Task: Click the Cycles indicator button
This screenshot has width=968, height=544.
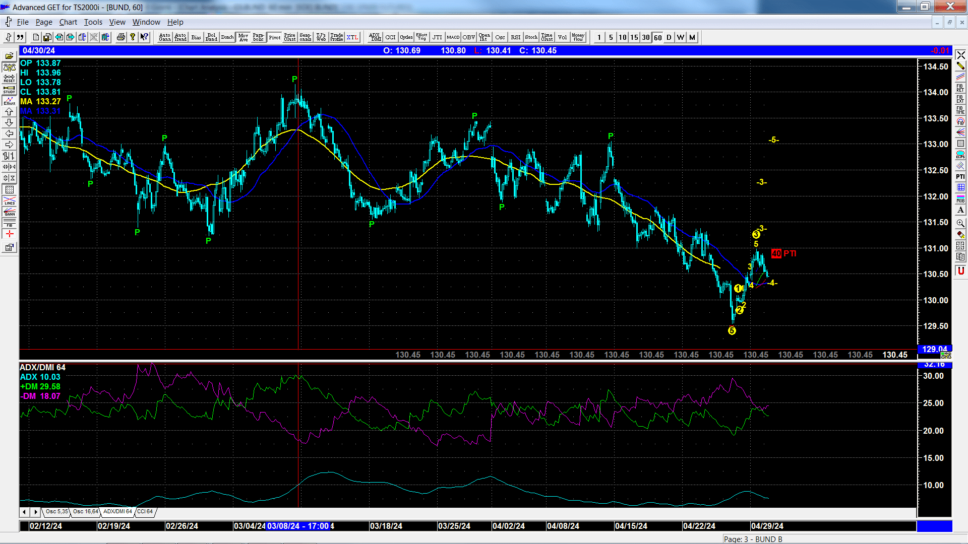Action: pyautogui.click(x=406, y=37)
